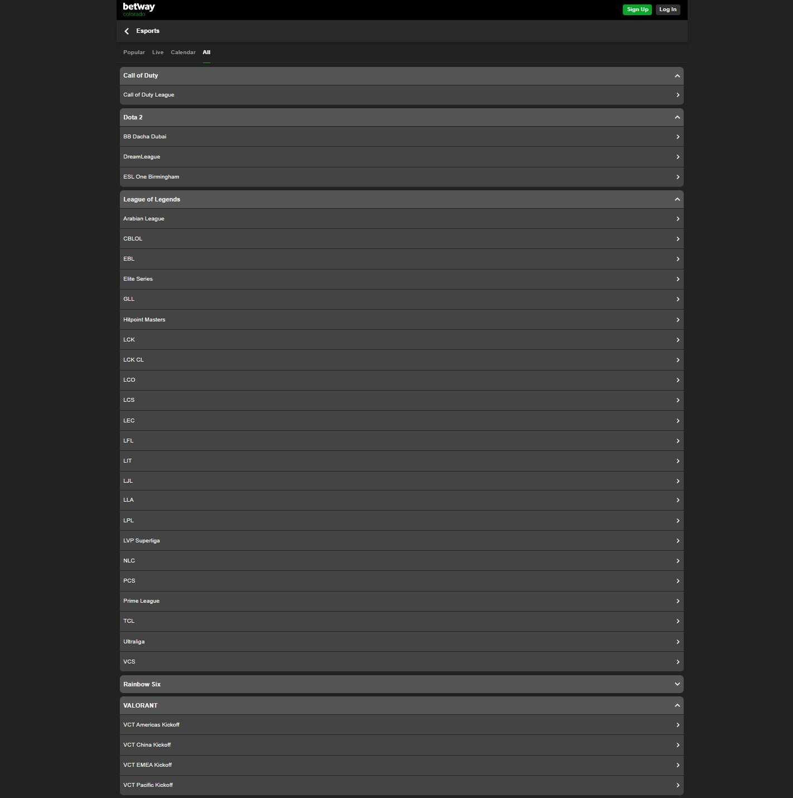This screenshot has width=793, height=798.
Task: Open VCT Pacific Kickoff
Action: point(402,785)
